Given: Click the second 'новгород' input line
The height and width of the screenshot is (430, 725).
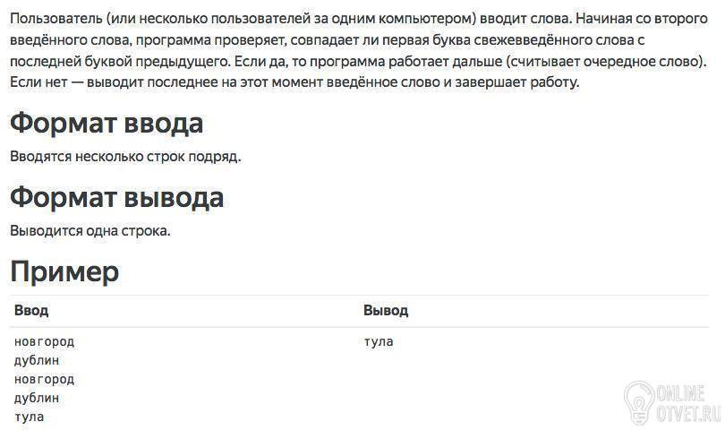Looking at the screenshot, I should (44, 379).
